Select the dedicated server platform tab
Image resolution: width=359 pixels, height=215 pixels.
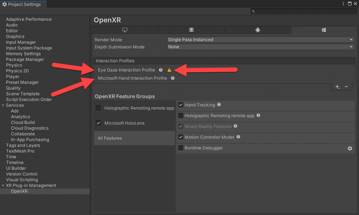(x=191, y=30)
